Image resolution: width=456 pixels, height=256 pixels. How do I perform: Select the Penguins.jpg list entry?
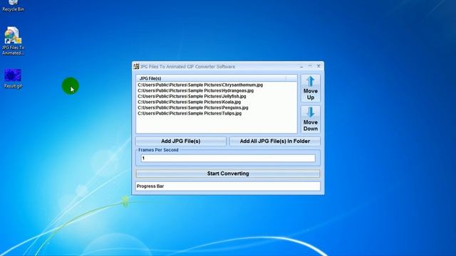[x=193, y=107]
